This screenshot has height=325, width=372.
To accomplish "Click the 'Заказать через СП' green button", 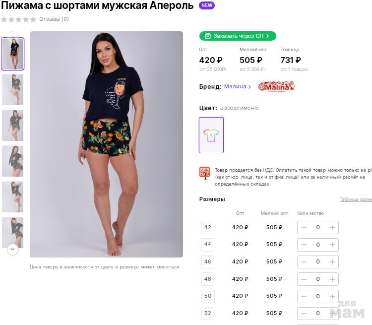I will click(238, 36).
